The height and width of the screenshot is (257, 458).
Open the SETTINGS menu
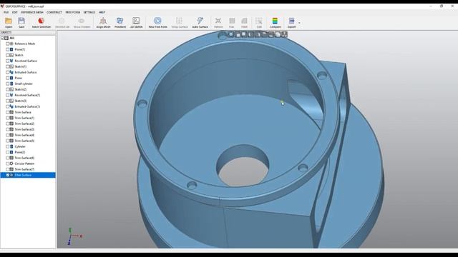[89, 13]
